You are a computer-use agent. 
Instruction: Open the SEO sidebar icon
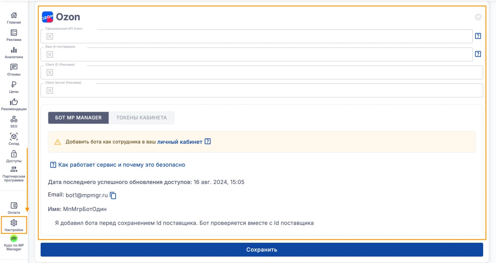(x=14, y=122)
